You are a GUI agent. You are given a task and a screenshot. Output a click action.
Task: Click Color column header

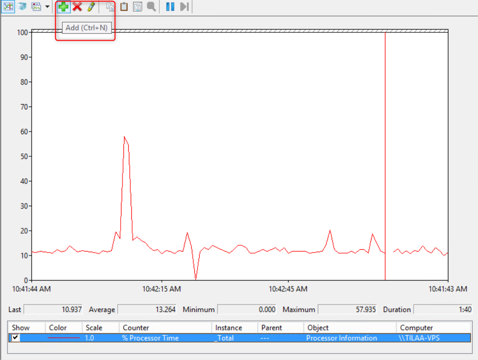click(63, 328)
